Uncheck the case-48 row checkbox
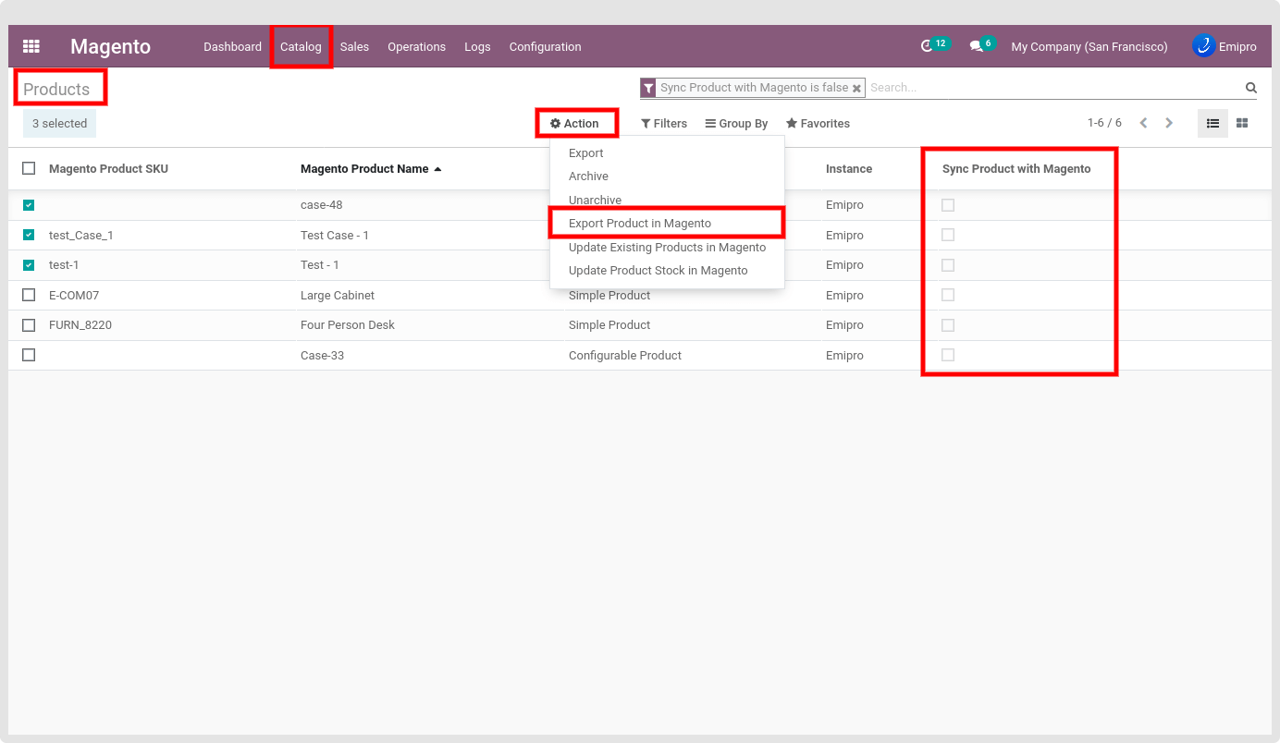 tap(29, 205)
